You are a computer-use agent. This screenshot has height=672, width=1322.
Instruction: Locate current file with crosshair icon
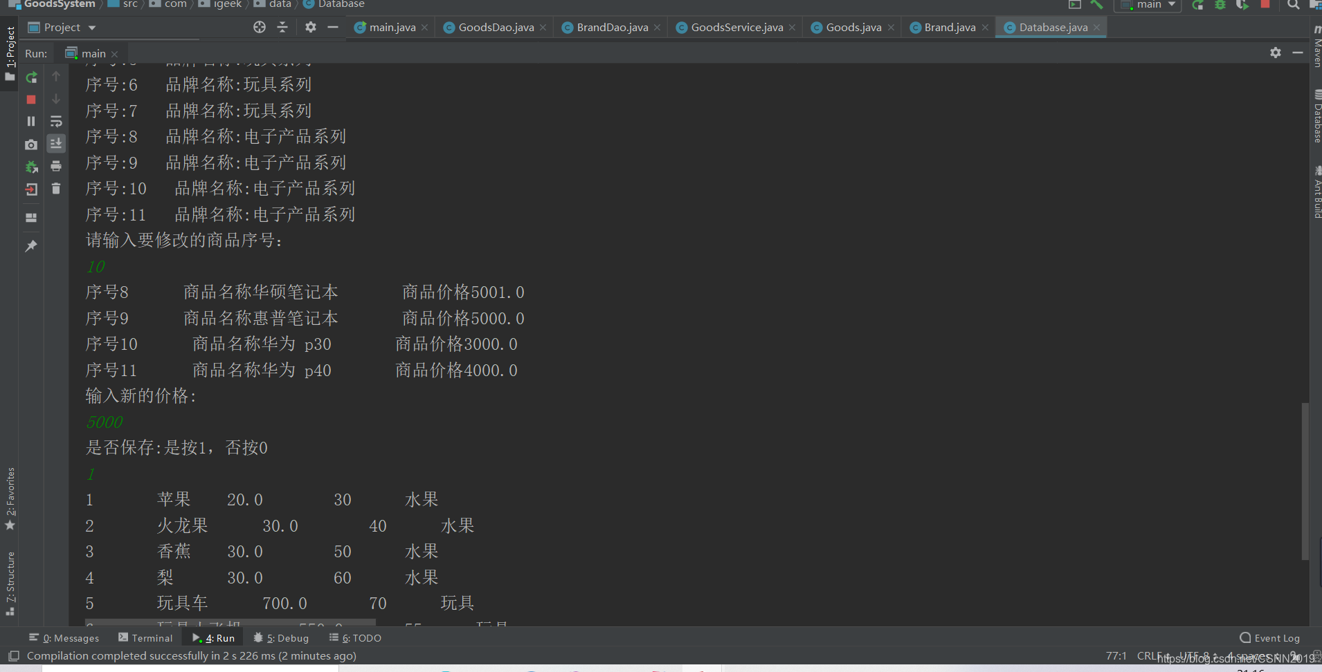260,27
